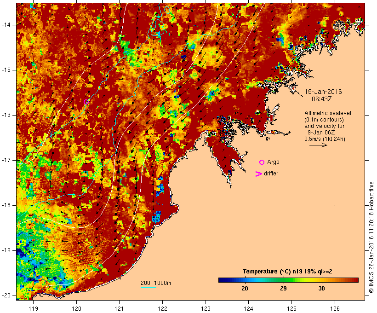The height and width of the screenshot is (313, 377).
Task: Click the 'Argo' legend label
Action: click(x=274, y=162)
